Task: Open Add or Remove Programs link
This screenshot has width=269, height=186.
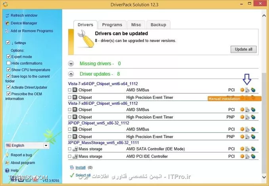Action: pyautogui.click(x=32, y=31)
